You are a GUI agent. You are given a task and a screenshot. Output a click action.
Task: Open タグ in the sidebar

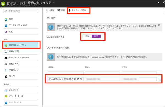(x=21, y=32)
